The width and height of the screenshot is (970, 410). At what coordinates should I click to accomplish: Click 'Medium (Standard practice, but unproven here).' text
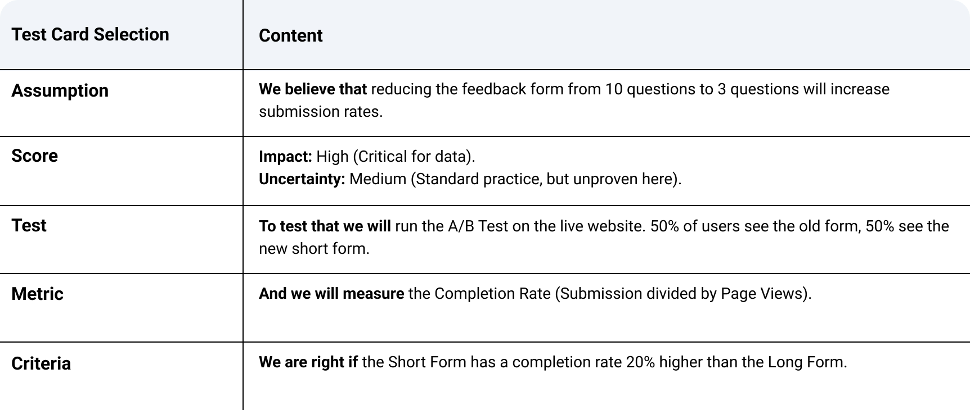515,179
